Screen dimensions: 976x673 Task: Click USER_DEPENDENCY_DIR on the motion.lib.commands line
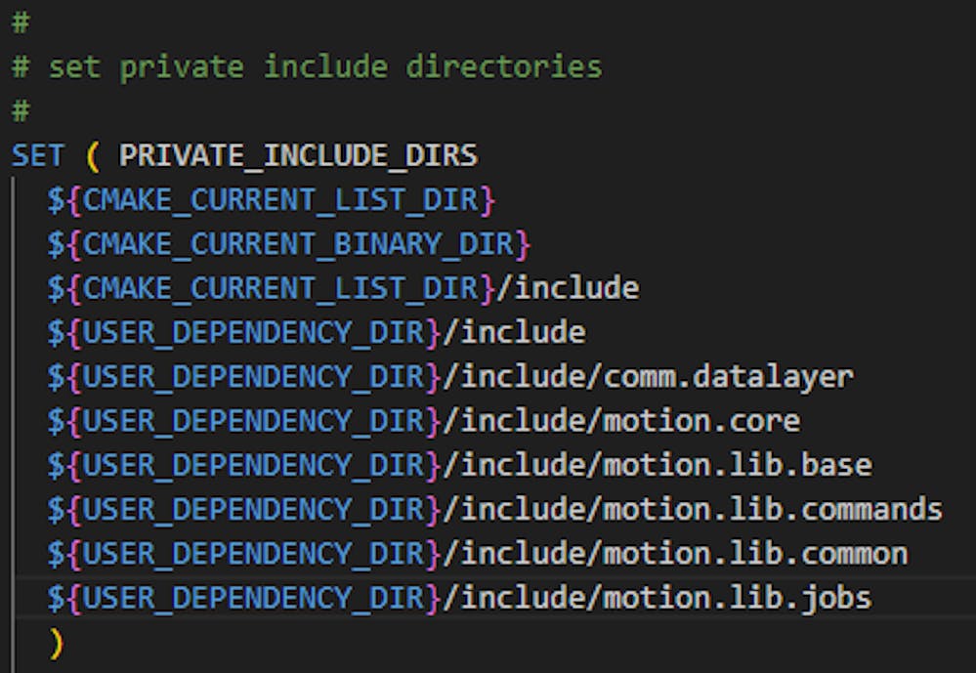pos(253,509)
